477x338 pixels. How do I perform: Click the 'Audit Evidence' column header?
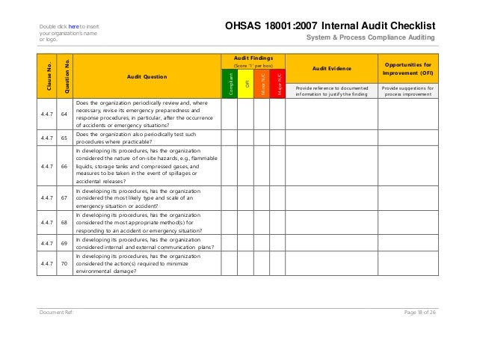[332, 69]
